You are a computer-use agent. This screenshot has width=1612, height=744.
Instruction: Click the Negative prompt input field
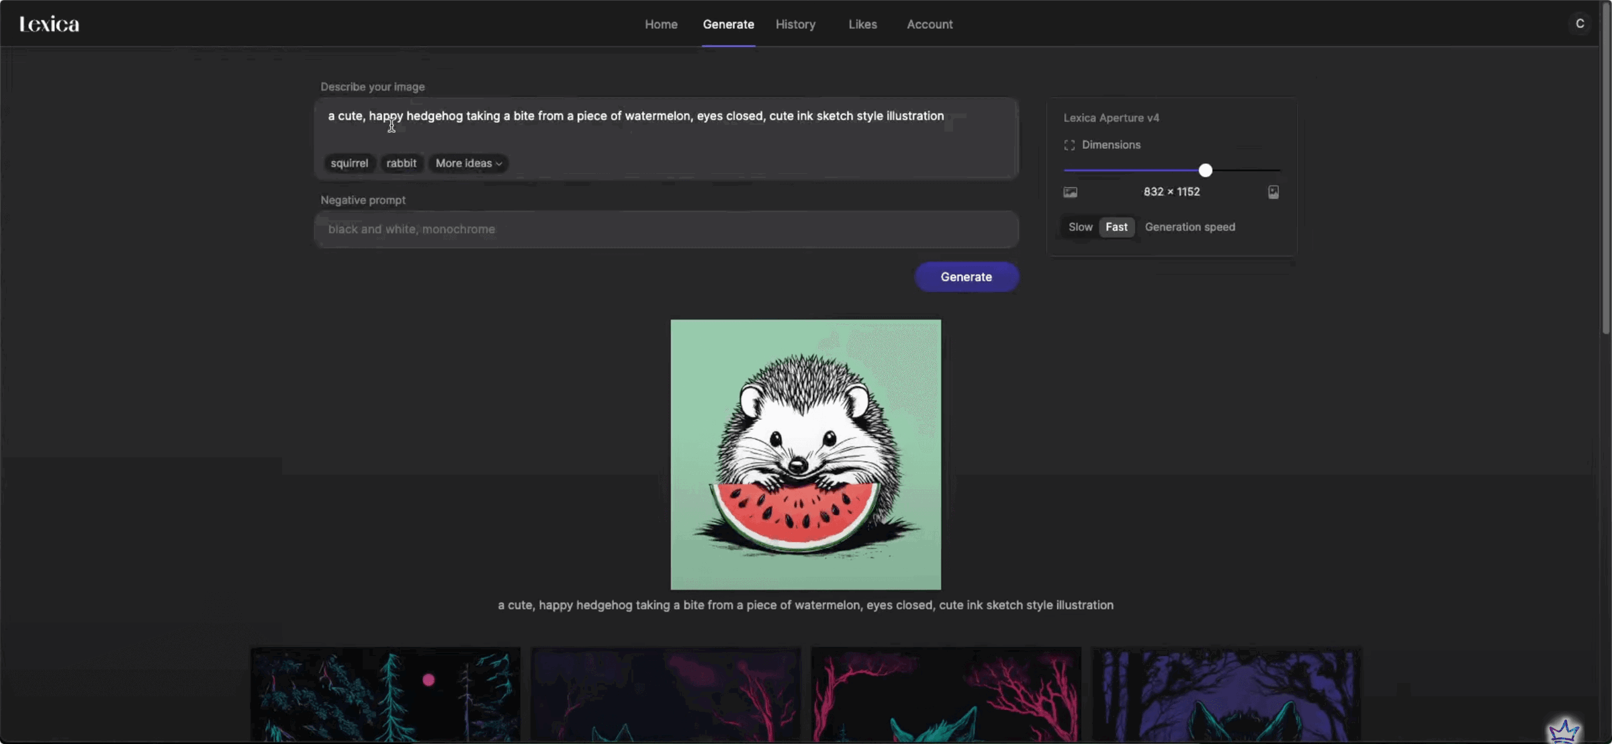tap(666, 229)
